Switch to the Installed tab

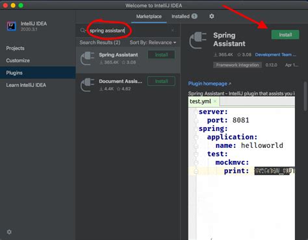[185, 16]
